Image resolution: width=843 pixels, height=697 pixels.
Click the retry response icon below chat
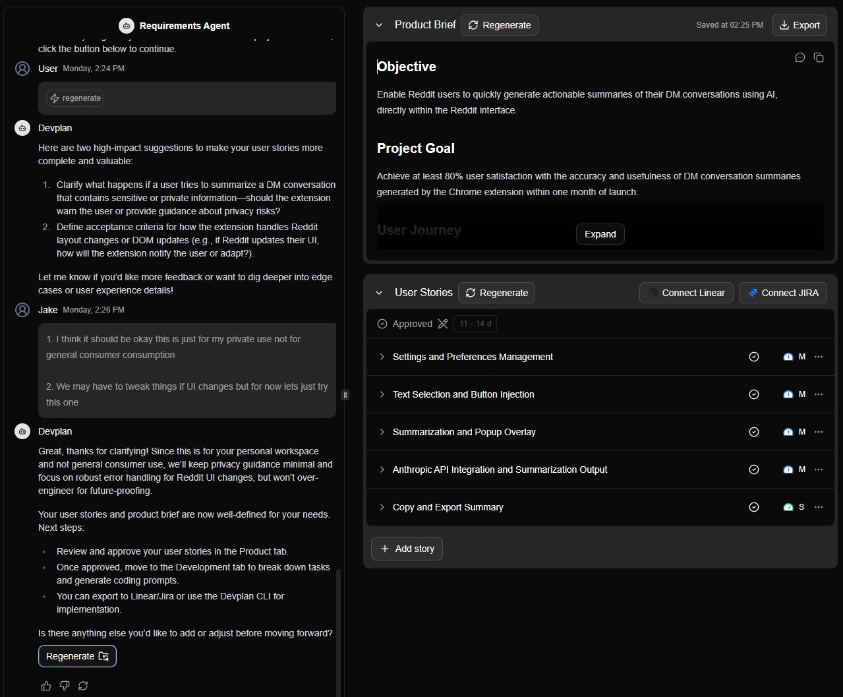pyautogui.click(x=83, y=686)
